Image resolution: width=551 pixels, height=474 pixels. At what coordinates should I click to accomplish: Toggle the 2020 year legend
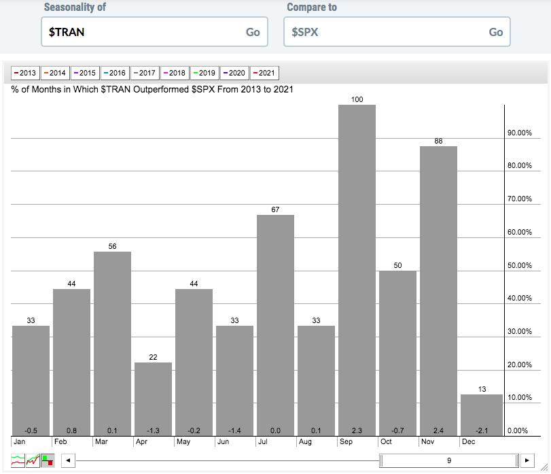click(x=234, y=73)
